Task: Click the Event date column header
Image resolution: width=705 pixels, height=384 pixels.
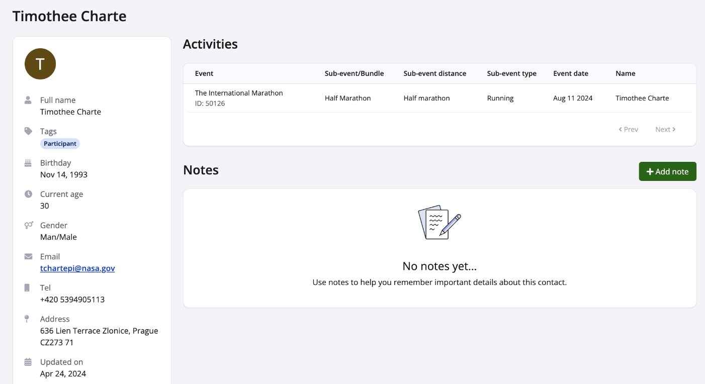Action: pos(570,73)
